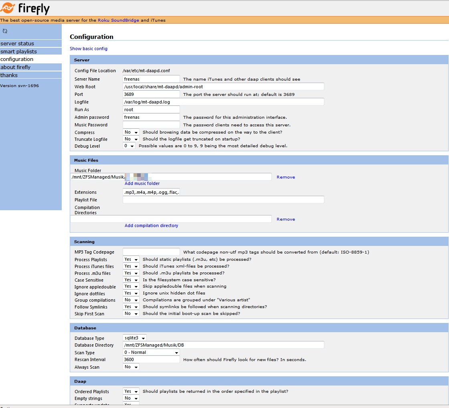Open the Always Scan dropdown
Viewport: 449px width, 408px height.
tap(131, 367)
